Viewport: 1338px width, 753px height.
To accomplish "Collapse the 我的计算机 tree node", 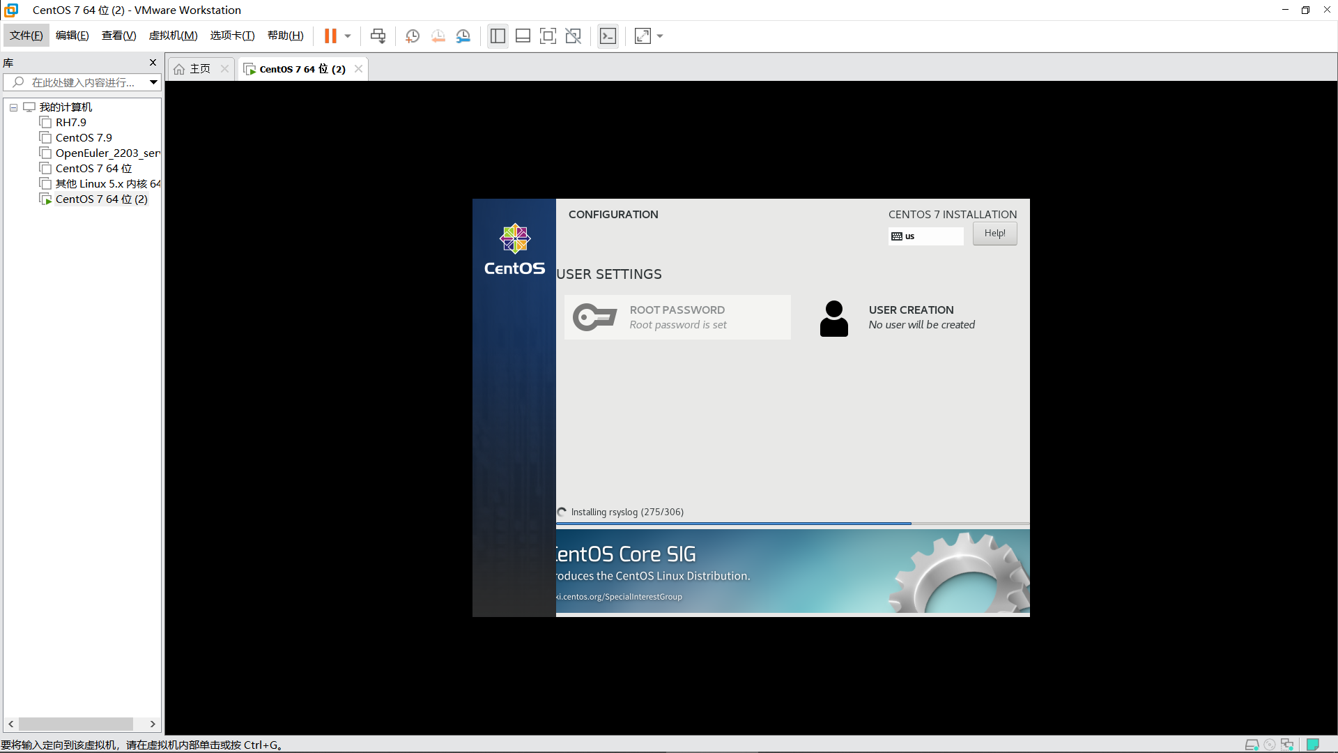I will tap(13, 107).
